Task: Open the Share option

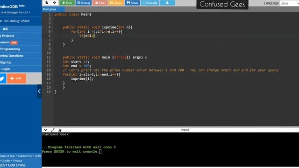Action: click(x=116, y=3)
